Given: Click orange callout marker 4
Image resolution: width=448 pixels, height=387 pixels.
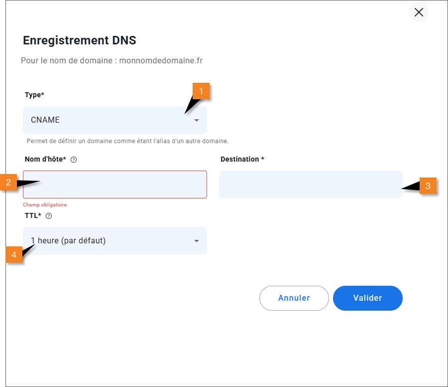Looking at the screenshot, I should tap(14, 254).
